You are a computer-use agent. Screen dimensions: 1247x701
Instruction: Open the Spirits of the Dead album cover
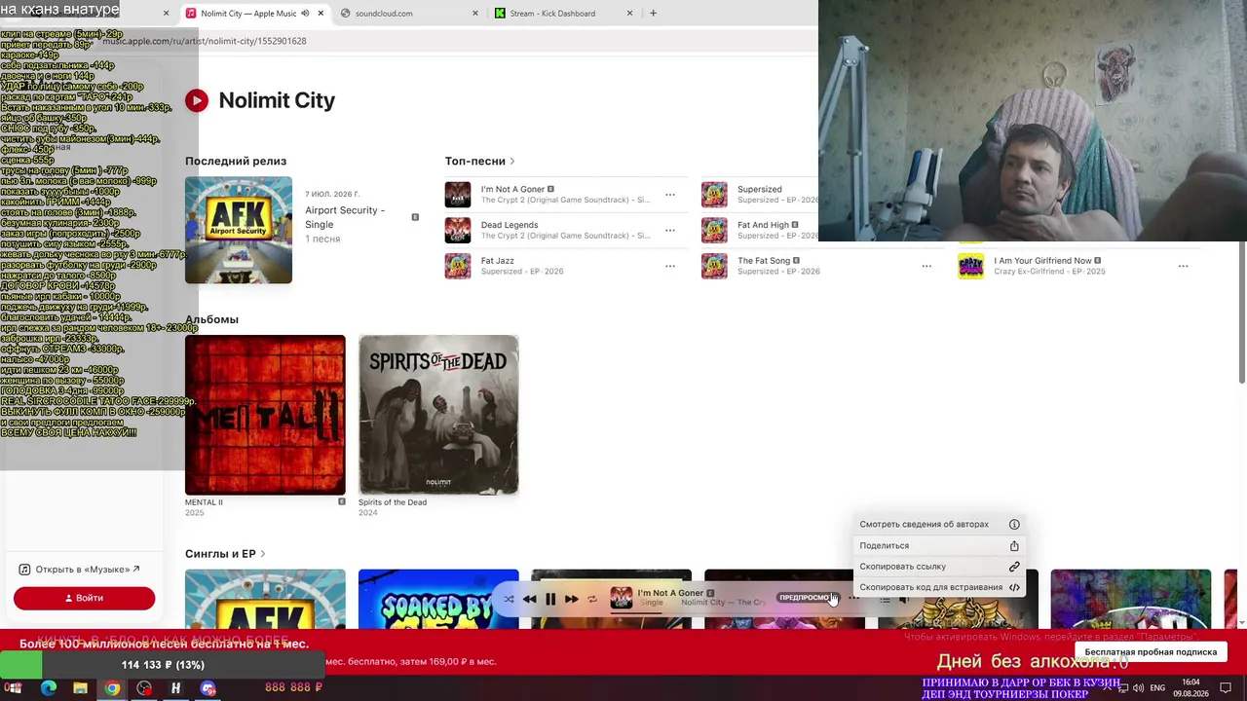pos(438,415)
